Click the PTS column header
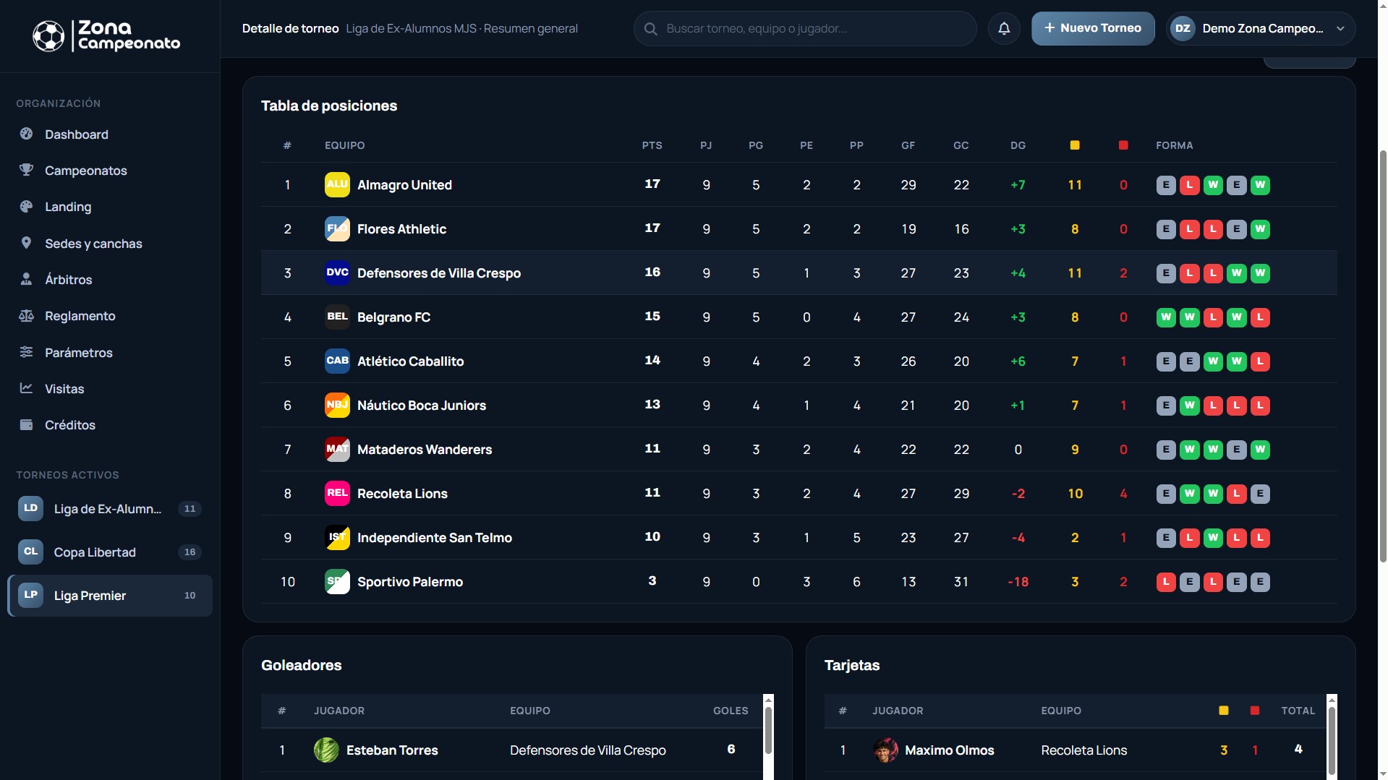The image size is (1388, 780). [x=652, y=145]
